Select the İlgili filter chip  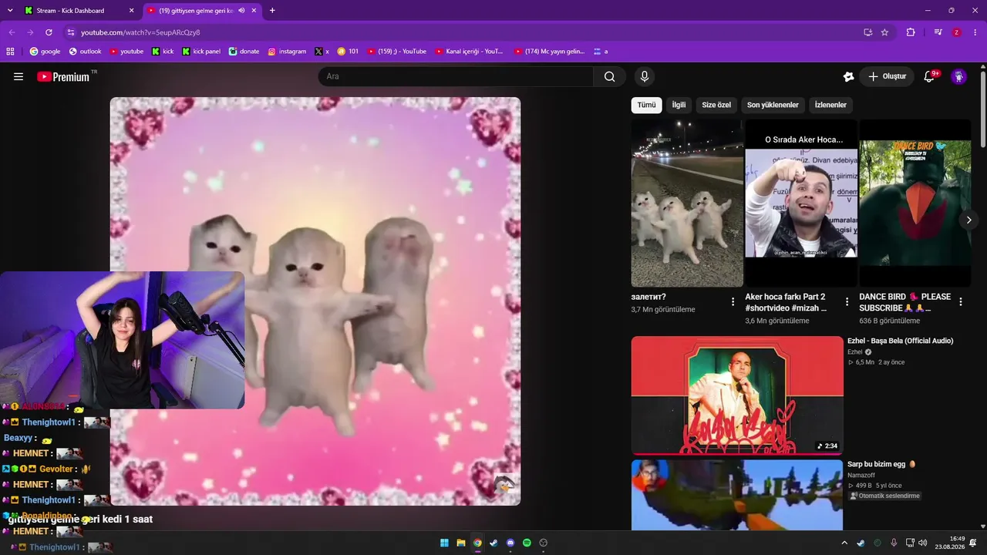pos(679,105)
